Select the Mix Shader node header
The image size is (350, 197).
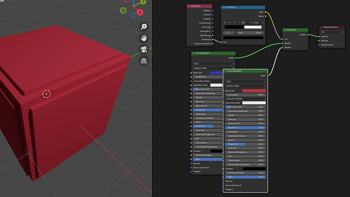pyautogui.click(x=295, y=30)
